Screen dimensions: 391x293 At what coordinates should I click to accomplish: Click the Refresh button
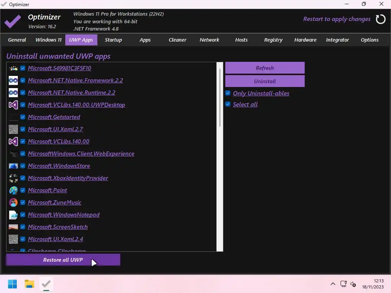coord(265,68)
